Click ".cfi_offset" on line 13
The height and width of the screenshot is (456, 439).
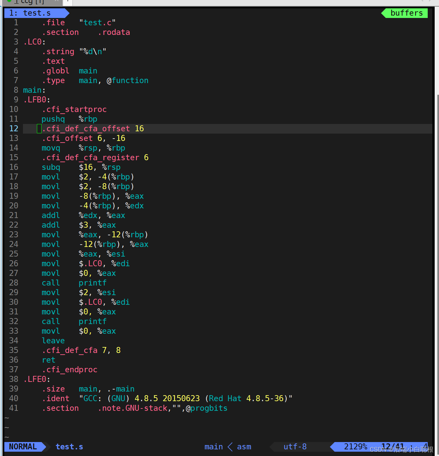[x=67, y=138]
